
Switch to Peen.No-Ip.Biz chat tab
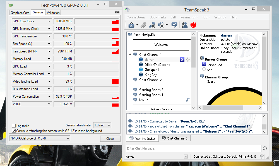coord(142,138)
